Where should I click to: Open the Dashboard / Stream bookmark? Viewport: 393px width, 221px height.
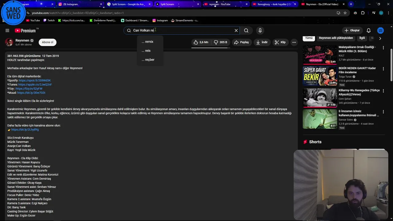click(x=135, y=21)
